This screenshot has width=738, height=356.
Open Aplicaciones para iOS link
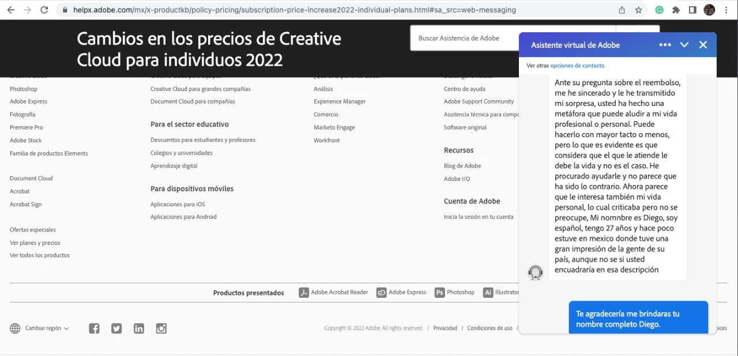(178, 204)
